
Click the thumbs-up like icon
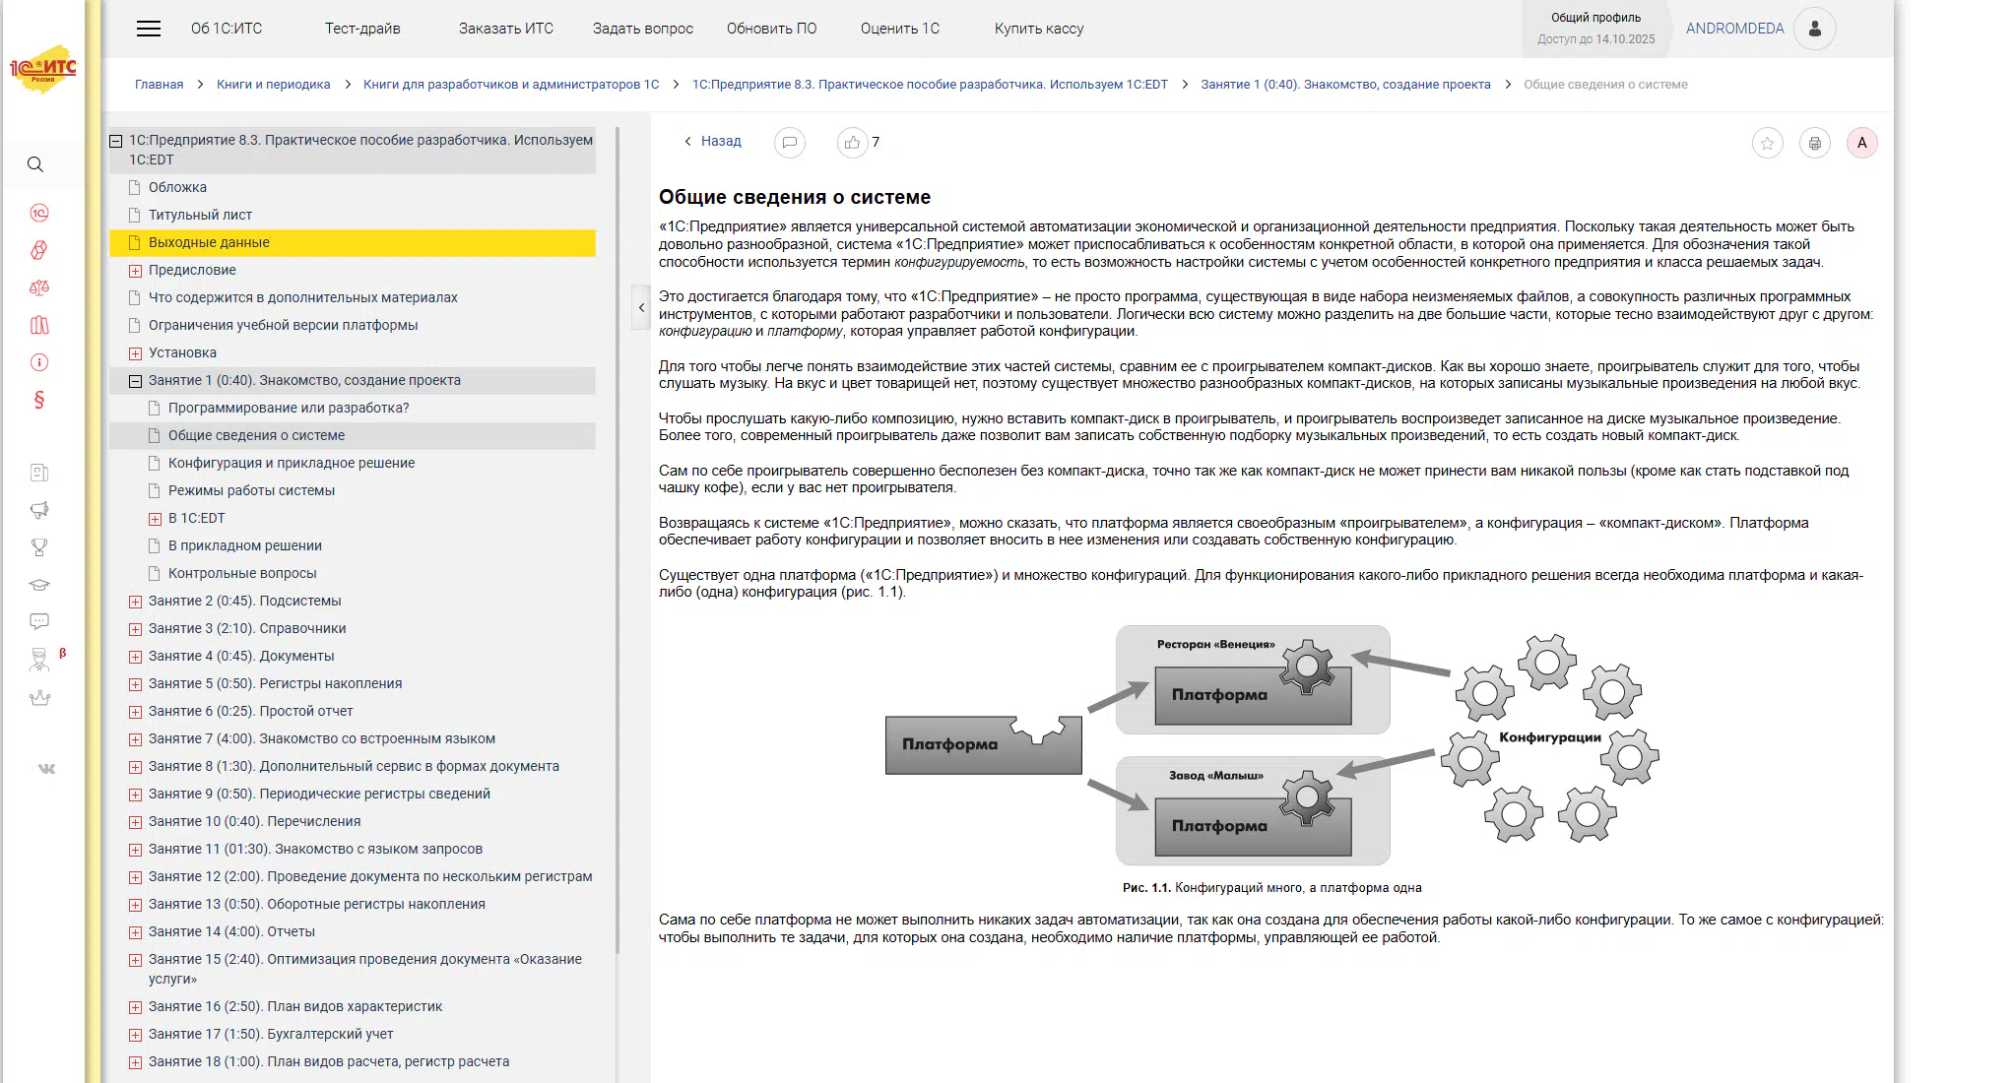tap(852, 143)
